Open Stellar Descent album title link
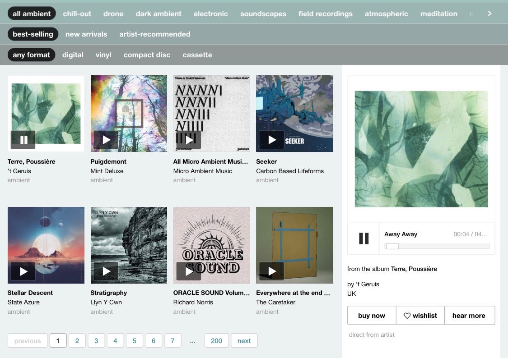508x358 pixels. pos(30,293)
